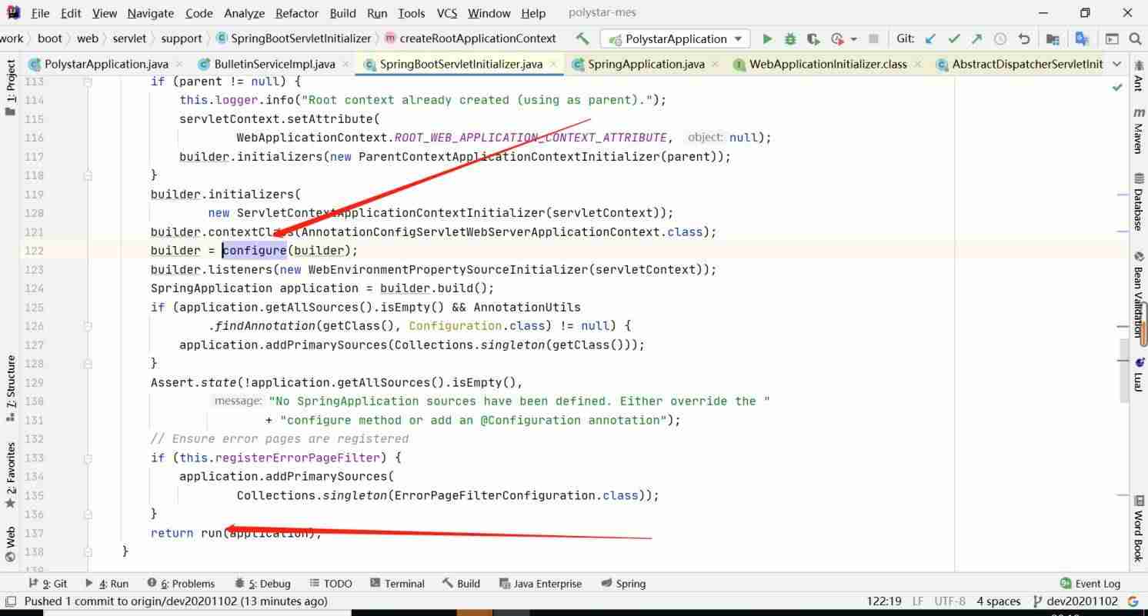Open Bean Validation tool window
The image size is (1148, 616).
(x=1138, y=294)
